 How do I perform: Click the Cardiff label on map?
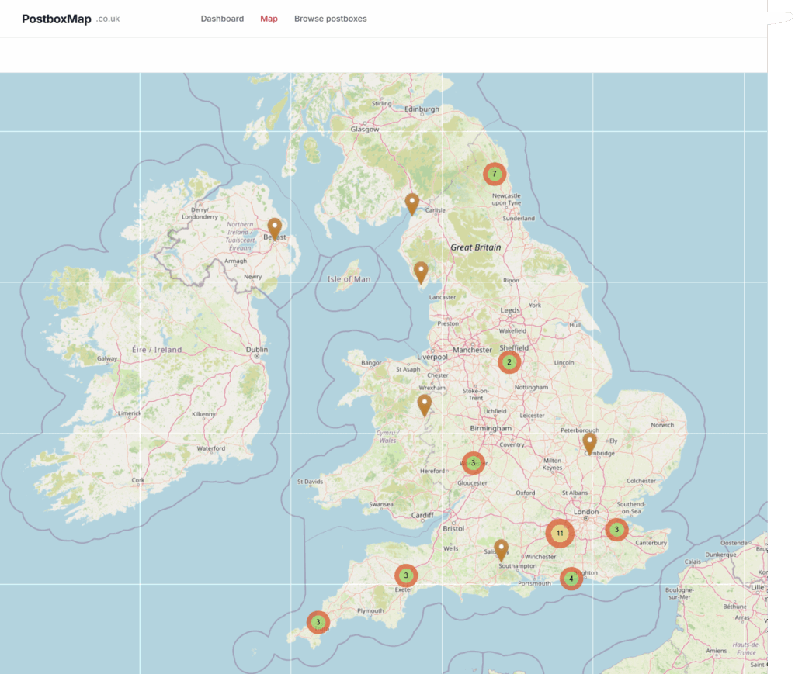click(x=422, y=515)
